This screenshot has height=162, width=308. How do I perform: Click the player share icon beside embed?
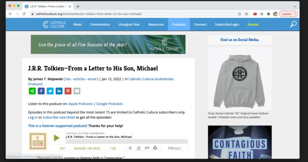[x=155, y=148]
